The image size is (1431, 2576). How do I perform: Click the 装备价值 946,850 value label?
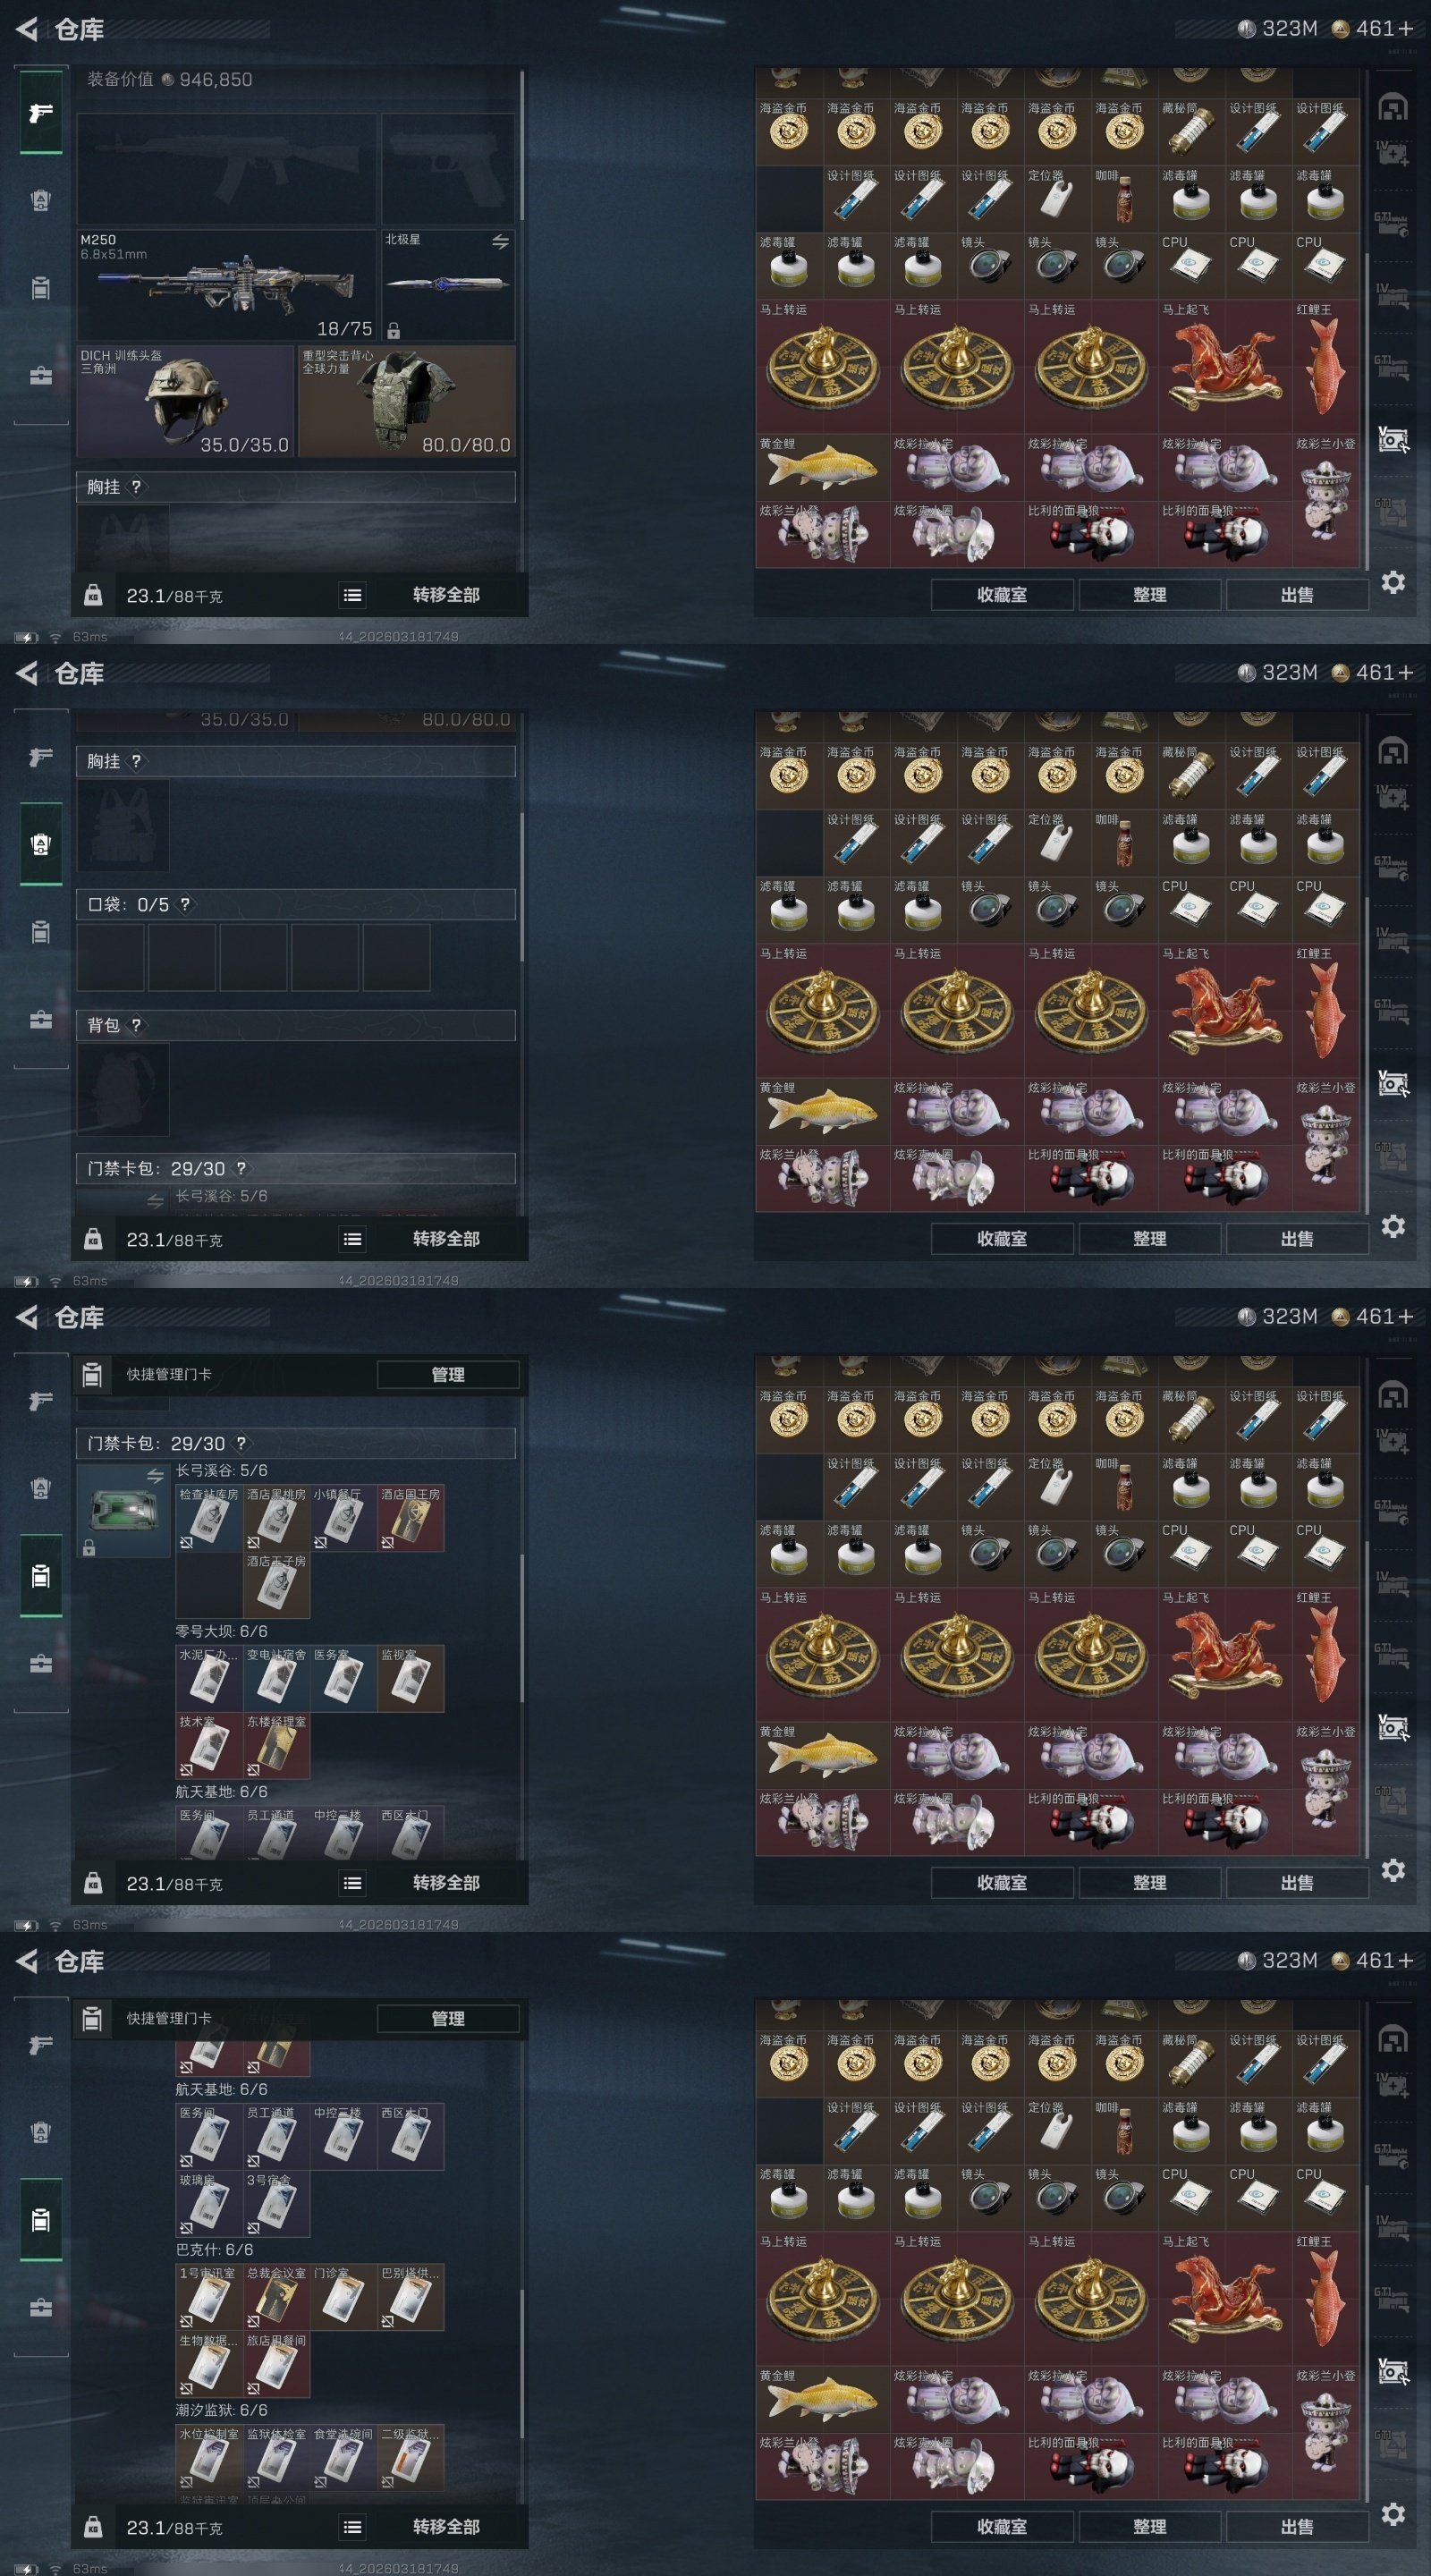(x=169, y=79)
